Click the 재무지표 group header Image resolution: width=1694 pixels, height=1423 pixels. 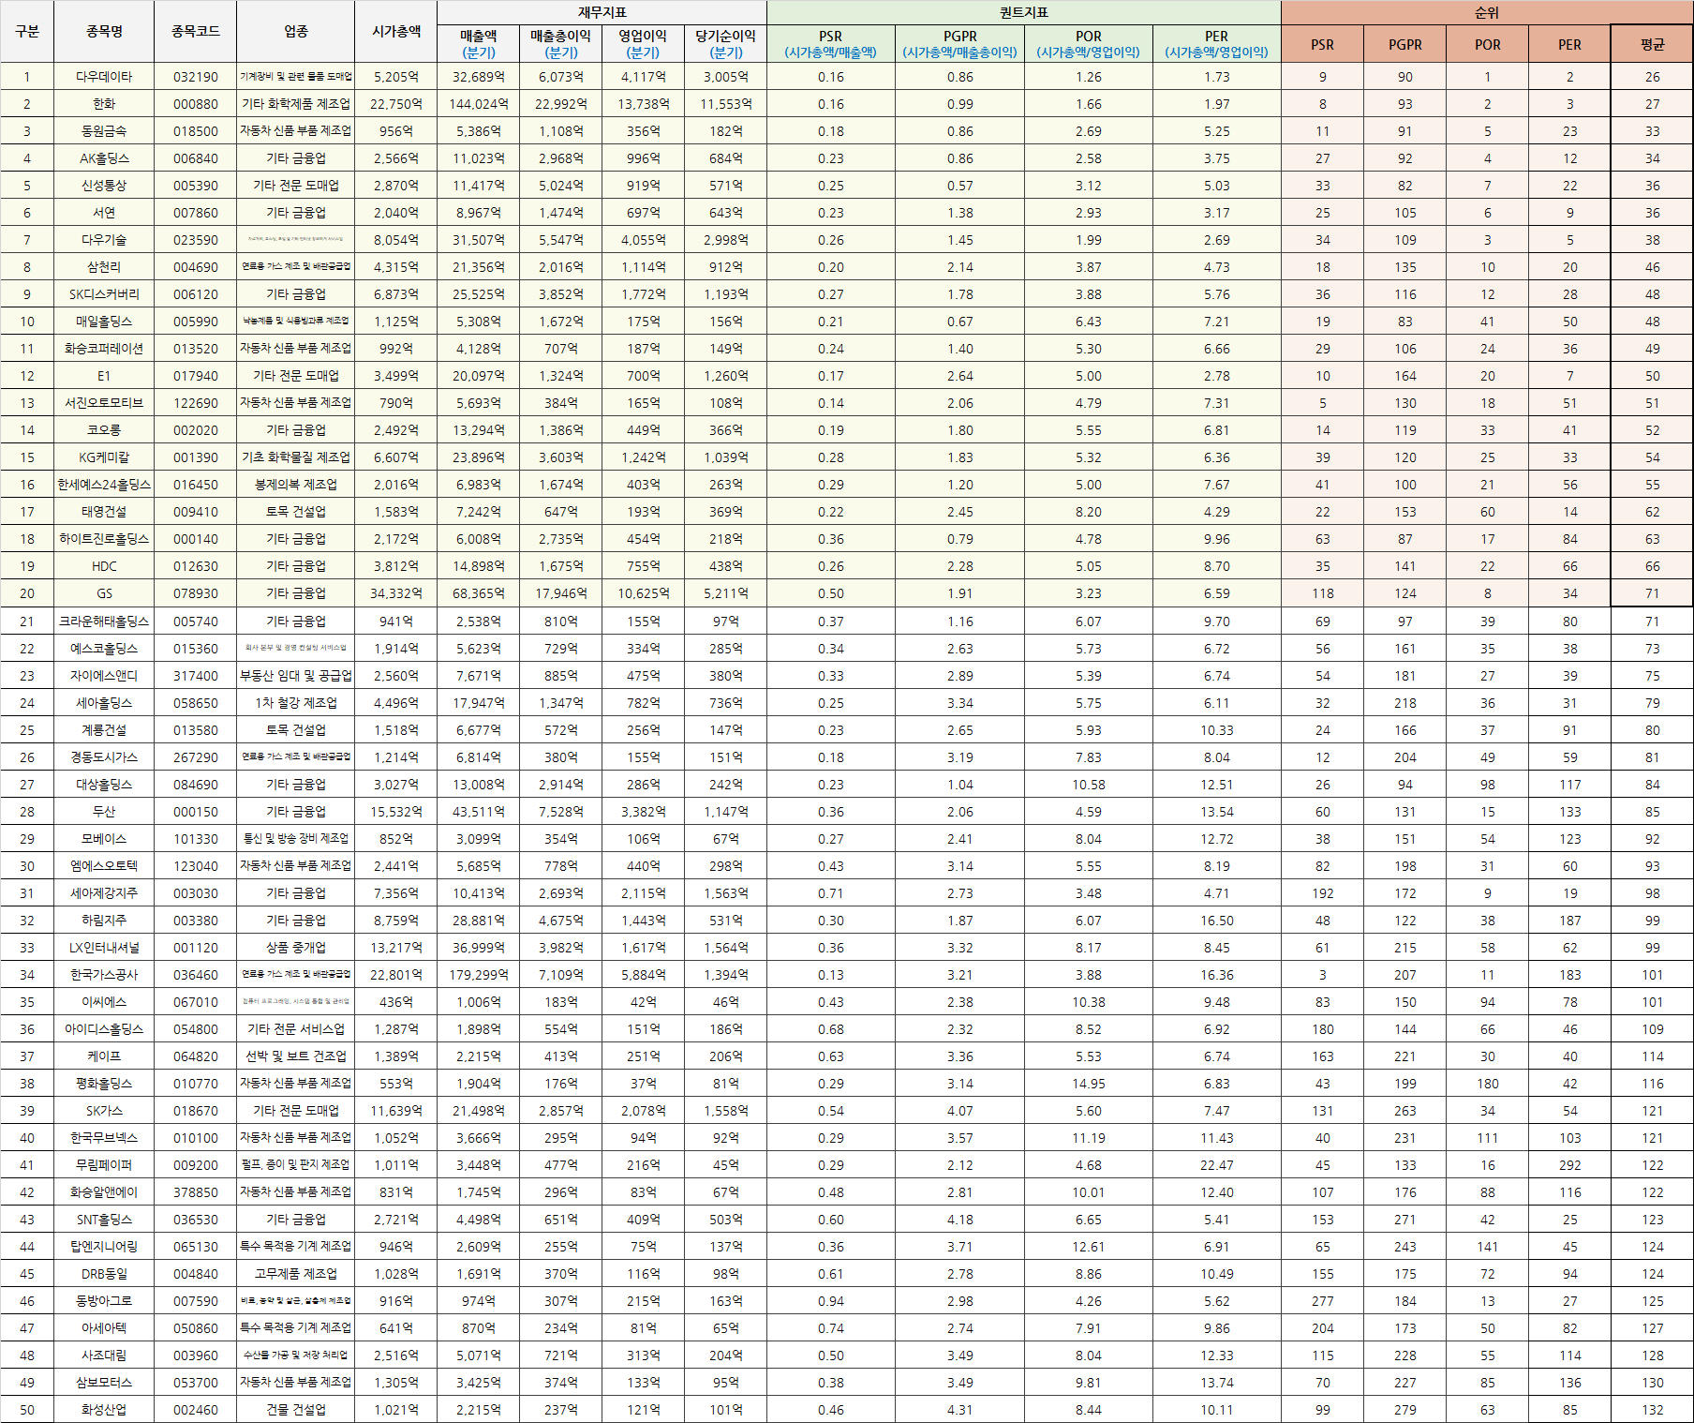pos(602,12)
